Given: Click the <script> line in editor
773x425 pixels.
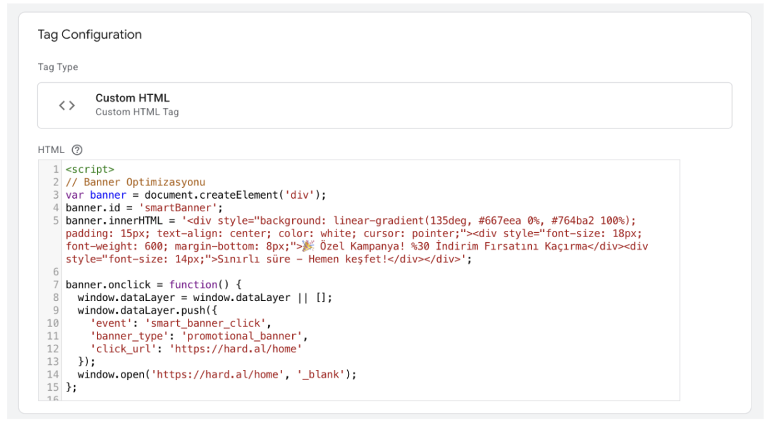Looking at the screenshot, I should (x=90, y=169).
